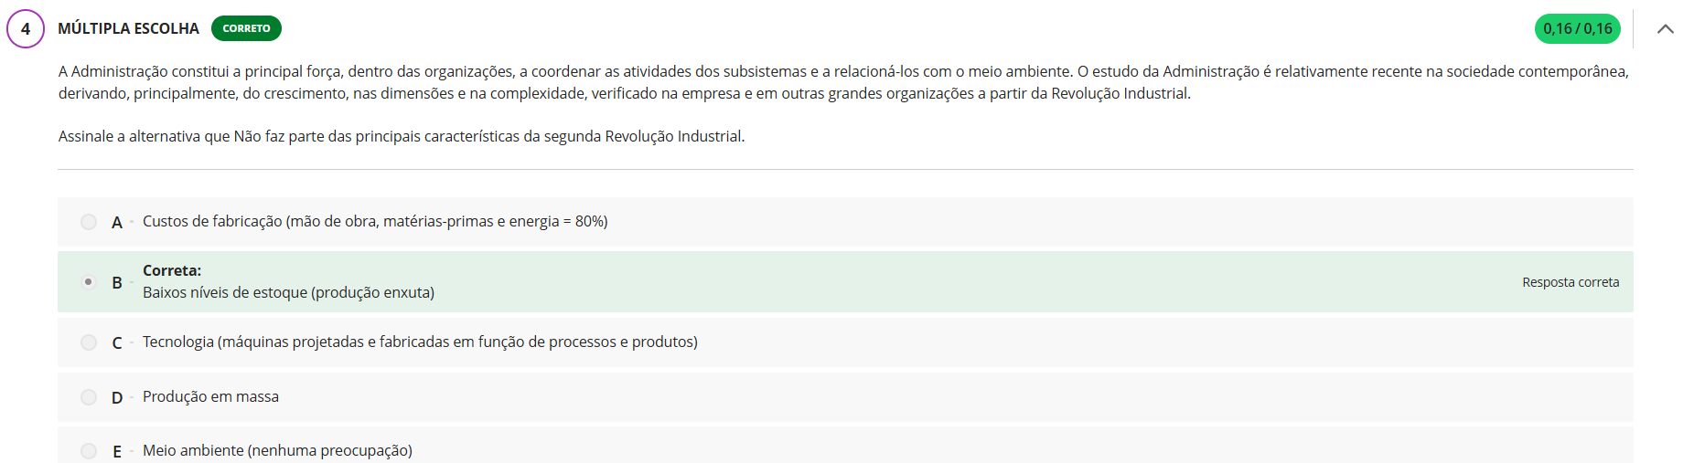Image resolution: width=1694 pixels, height=463 pixels.
Task: Click answer text 'Produção em massa'
Action: 210,397
